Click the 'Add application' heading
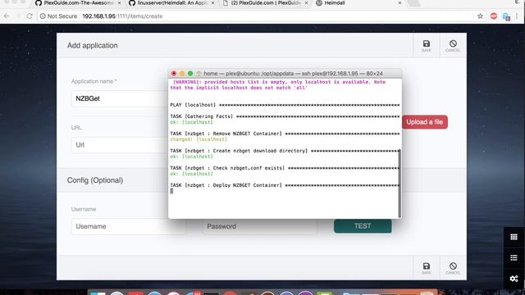The height and width of the screenshot is (295, 525). (93, 46)
